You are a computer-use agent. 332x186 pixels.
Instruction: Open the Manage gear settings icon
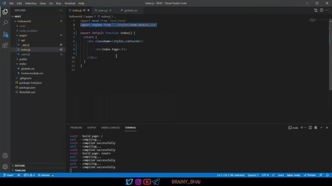pos(5,166)
